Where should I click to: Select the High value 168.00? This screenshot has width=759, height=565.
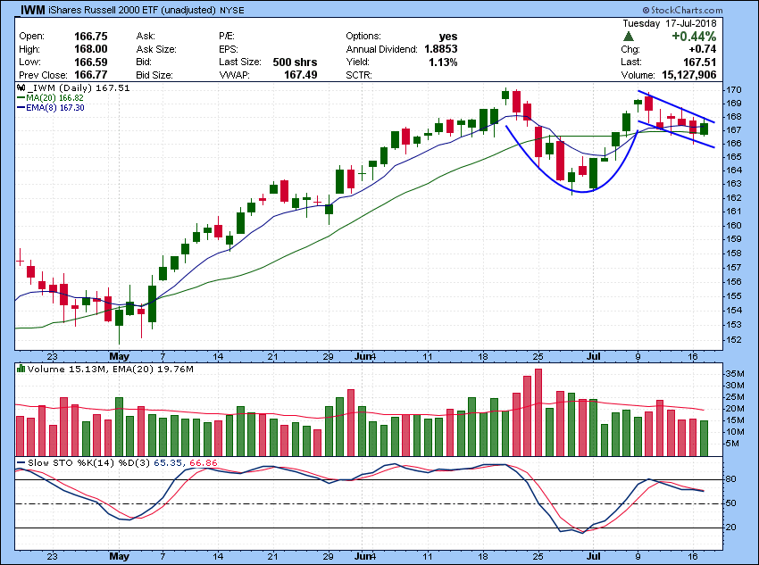90,49
